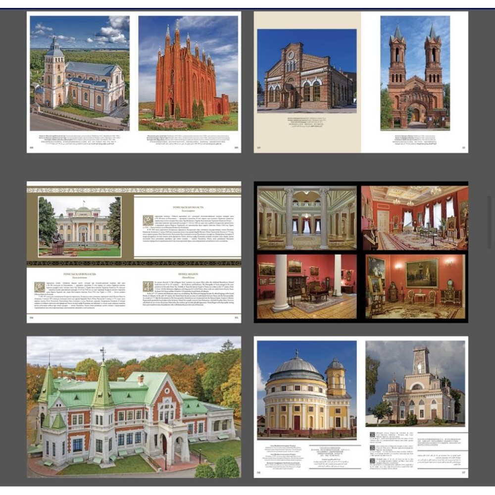
Task: Select the red room with large painting photo
Action: click(x=415, y=286)
